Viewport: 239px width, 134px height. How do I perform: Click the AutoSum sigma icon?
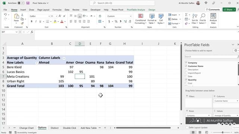[186, 15]
